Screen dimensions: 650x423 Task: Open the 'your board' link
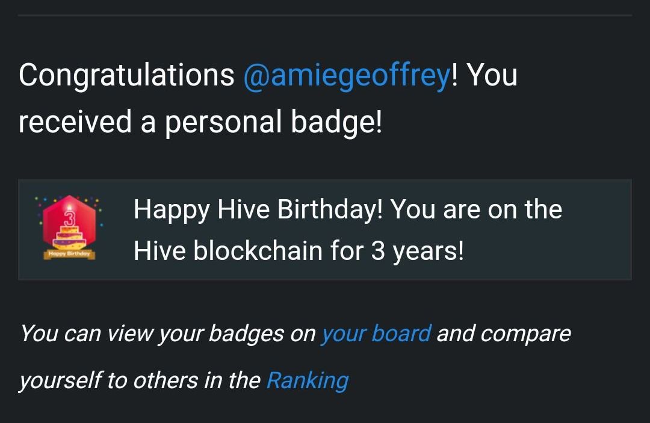click(376, 334)
